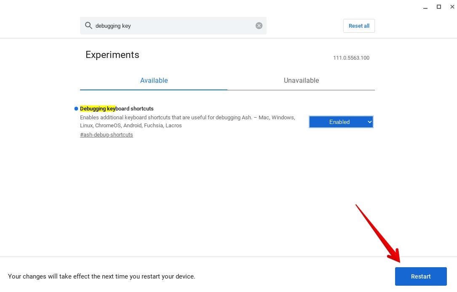457x292 pixels.
Task: Click the dropdown chevron on the Enabled selector
Action: (x=369, y=122)
